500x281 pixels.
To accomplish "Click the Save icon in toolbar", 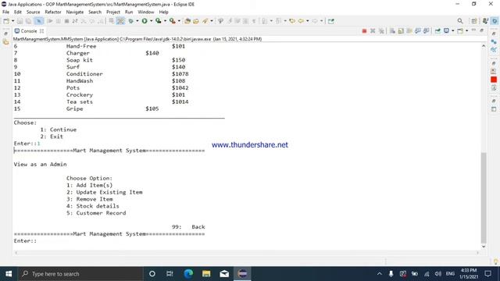I will (20, 21).
